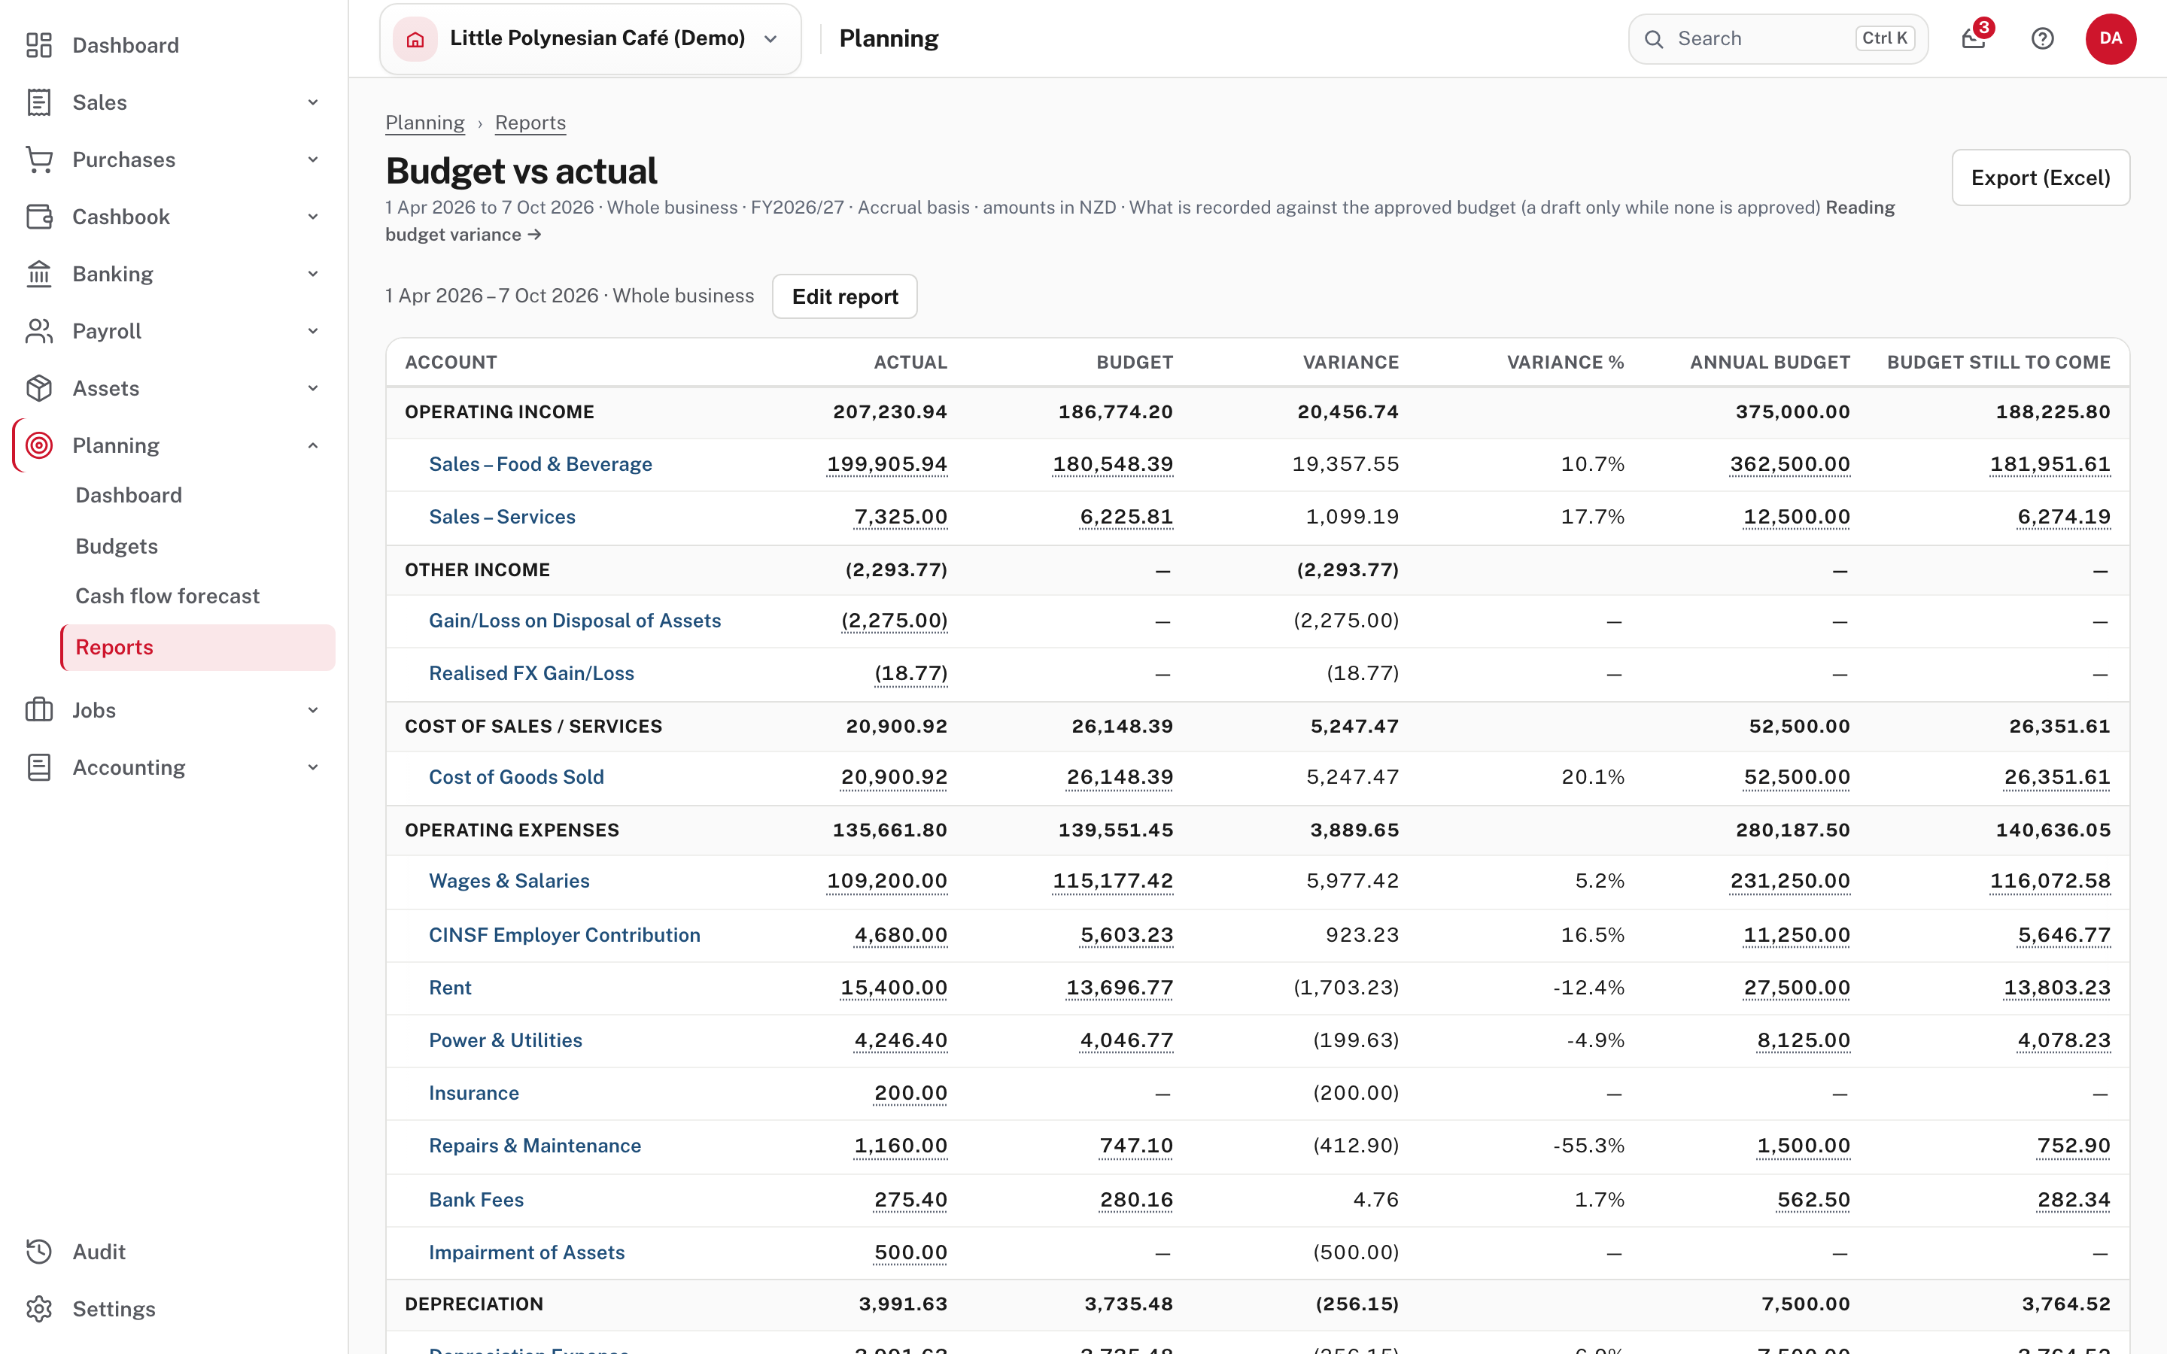Open the Sales – Food & Beverage account
2167x1354 pixels.
(x=540, y=464)
